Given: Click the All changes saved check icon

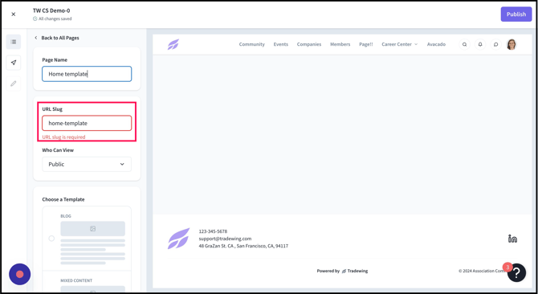Looking at the screenshot, I should (35, 18).
